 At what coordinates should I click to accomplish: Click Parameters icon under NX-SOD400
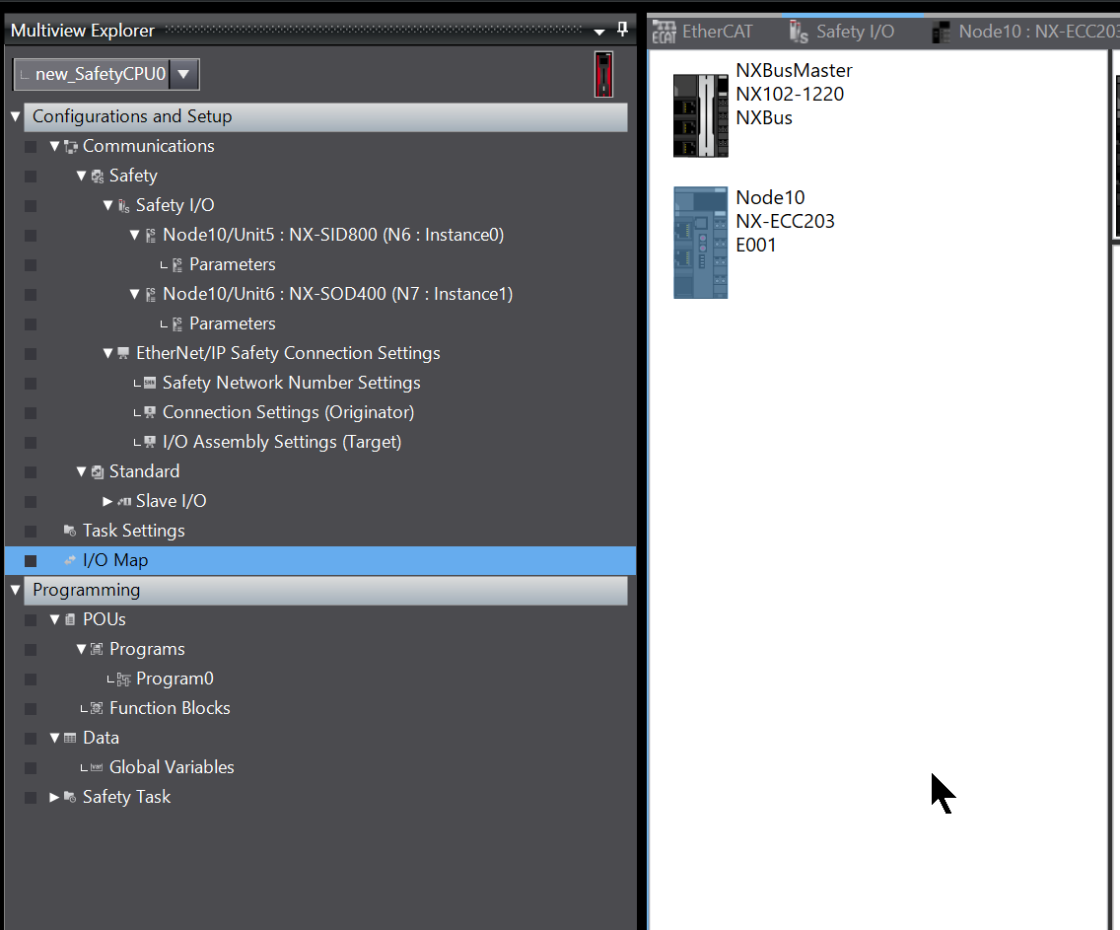(x=177, y=324)
